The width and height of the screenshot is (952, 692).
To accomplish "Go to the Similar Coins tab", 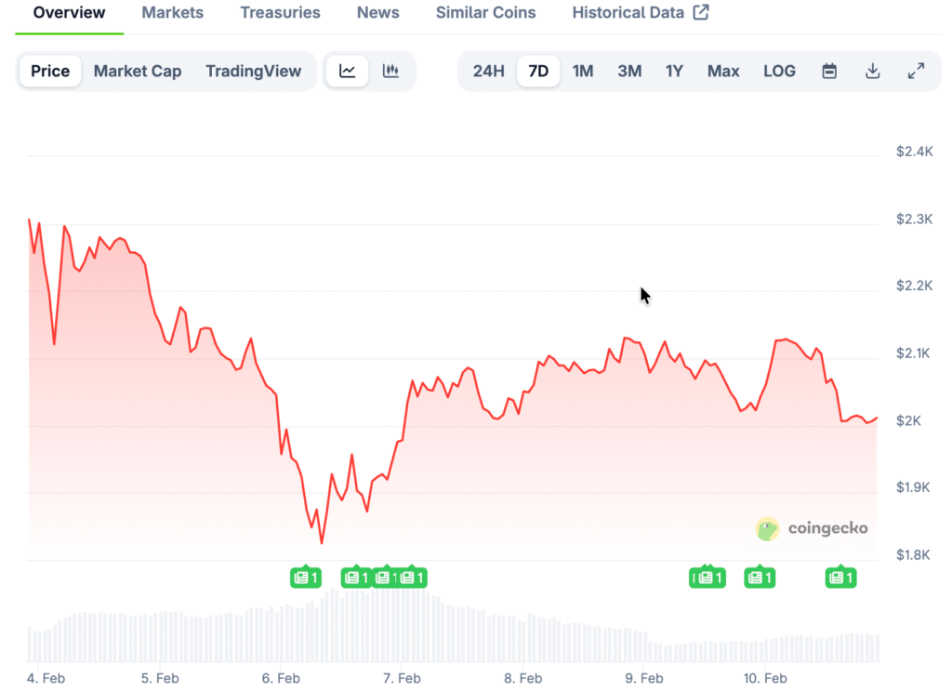I will point(486,13).
